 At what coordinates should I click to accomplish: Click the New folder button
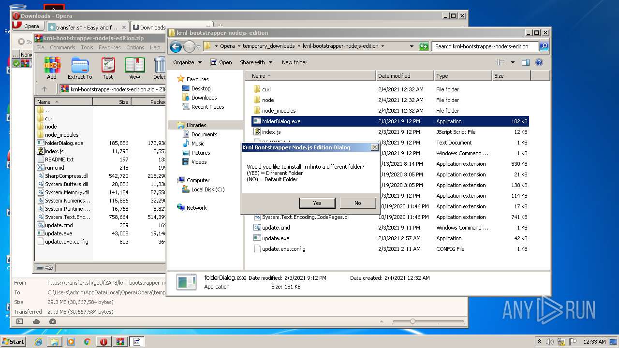[x=295, y=62]
